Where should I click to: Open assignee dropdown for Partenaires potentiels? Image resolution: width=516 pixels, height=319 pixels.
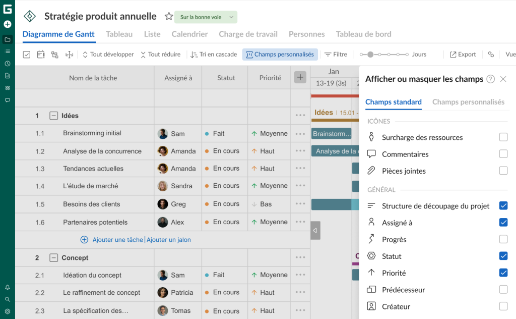(x=178, y=222)
